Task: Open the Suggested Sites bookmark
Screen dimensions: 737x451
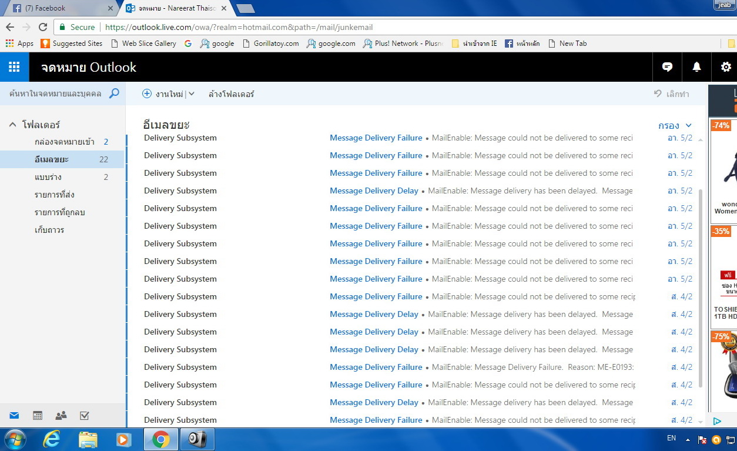Action: tap(71, 44)
